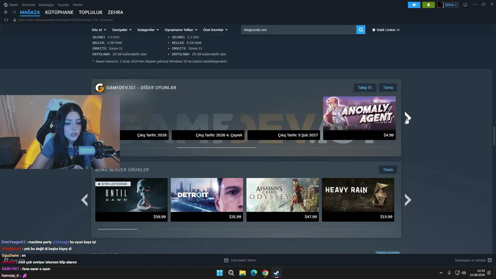Click the $31.99 price of Detroit
The height and width of the screenshot is (279, 496).
(x=235, y=217)
